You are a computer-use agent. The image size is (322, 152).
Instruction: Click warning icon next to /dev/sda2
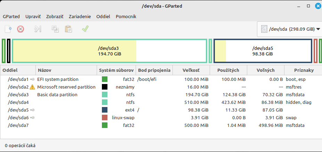33,87
